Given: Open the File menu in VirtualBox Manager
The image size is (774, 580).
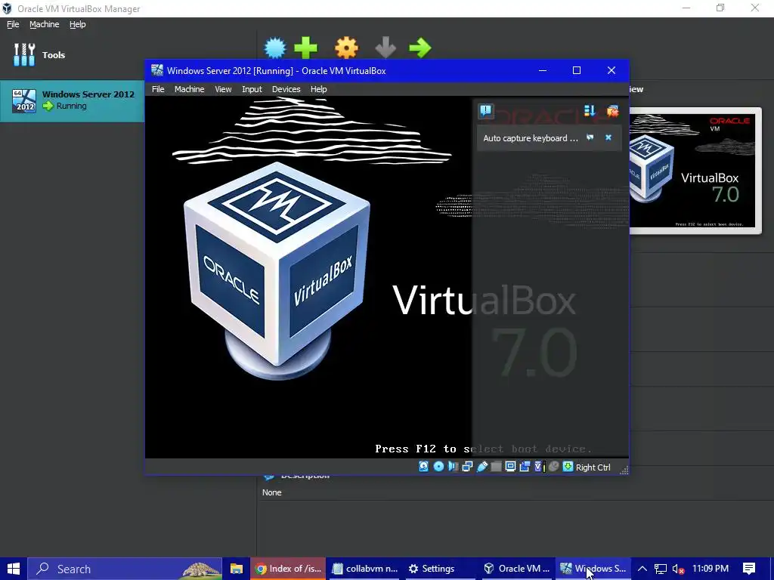Looking at the screenshot, I should [13, 24].
